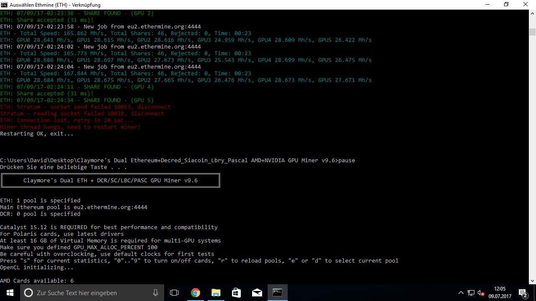
Task: Select the command prompt taskbar icon
Action: 277,293
